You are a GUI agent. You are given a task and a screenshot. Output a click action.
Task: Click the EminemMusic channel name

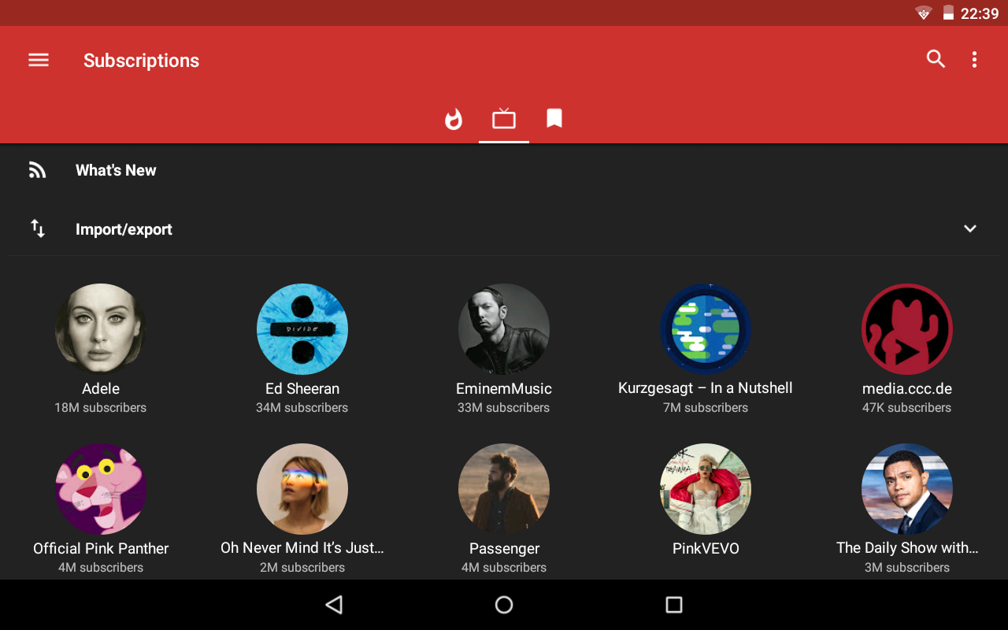click(x=504, y=388)
